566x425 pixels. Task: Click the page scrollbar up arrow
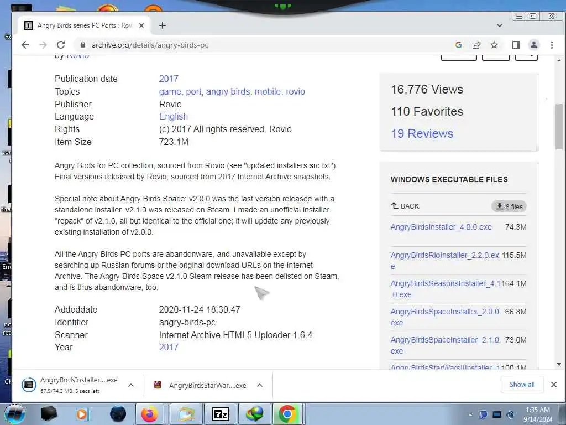559,60
